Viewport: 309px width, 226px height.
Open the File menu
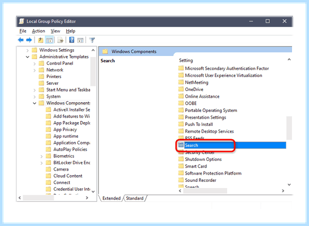pos(23,31)
